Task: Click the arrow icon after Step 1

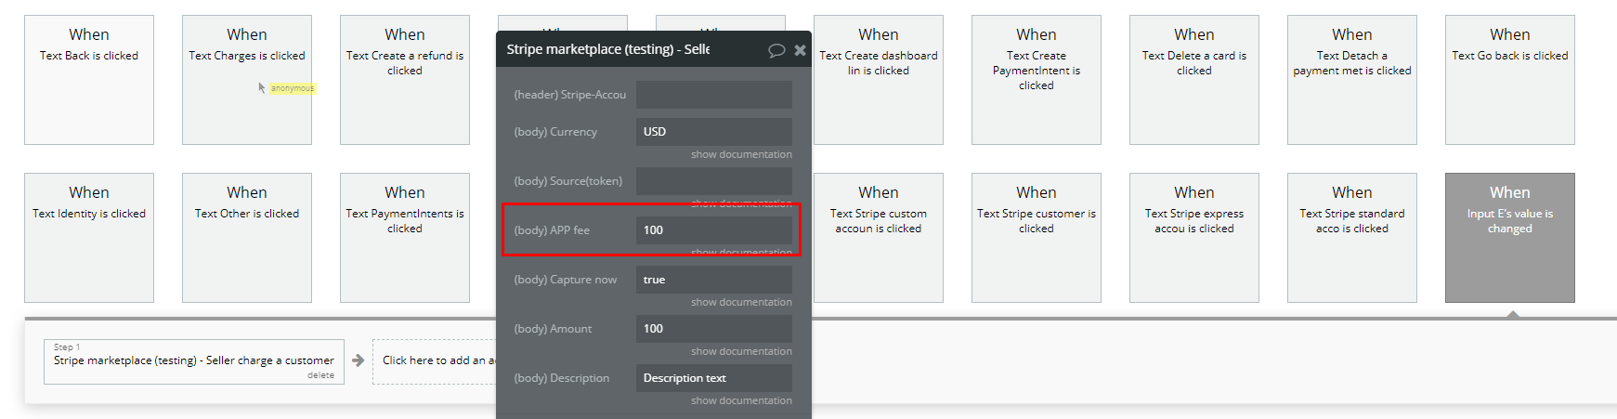Action: 358,360
